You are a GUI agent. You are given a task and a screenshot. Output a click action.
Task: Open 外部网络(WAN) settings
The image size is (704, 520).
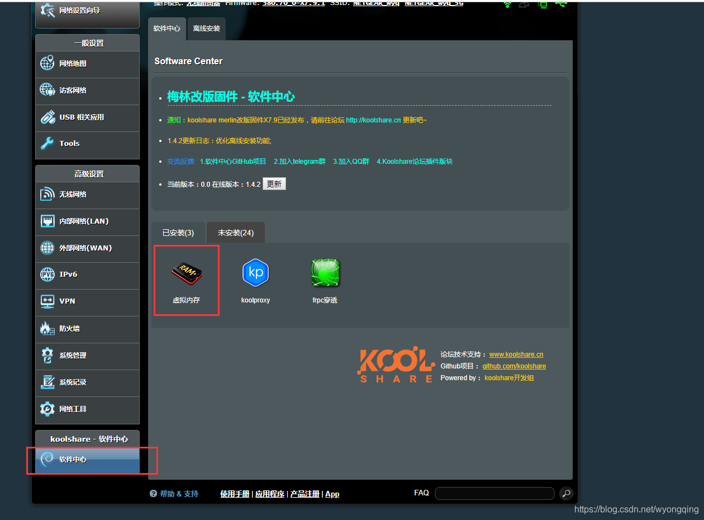pyautogui.click(x=87, y=248)
